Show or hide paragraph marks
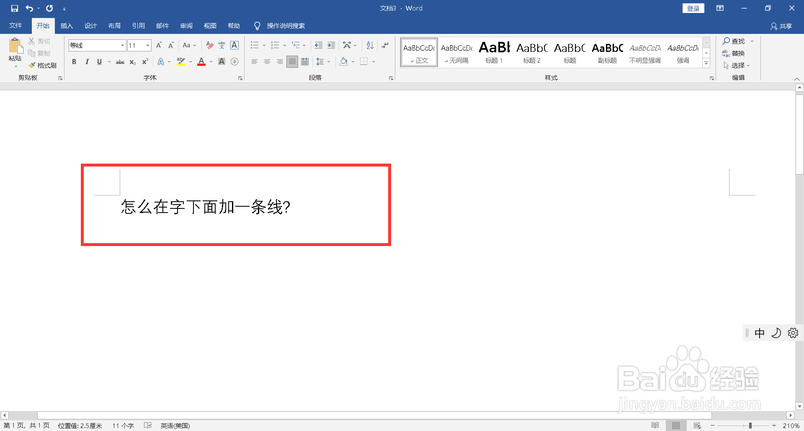The width and height of the screenshot is (804, 431). click(x=385, y=45)
